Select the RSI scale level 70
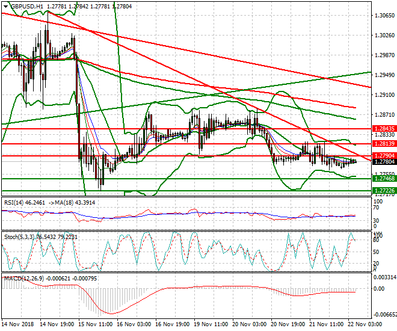Viewport: 397px width, 331px height. point(376,208)
